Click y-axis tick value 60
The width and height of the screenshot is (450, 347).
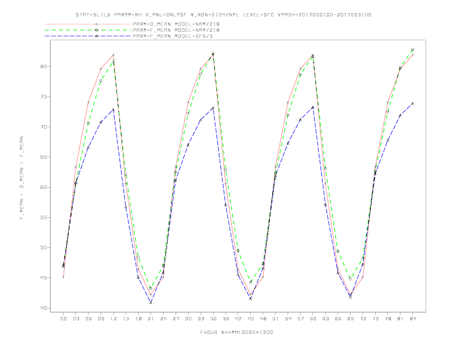(43, 187)
